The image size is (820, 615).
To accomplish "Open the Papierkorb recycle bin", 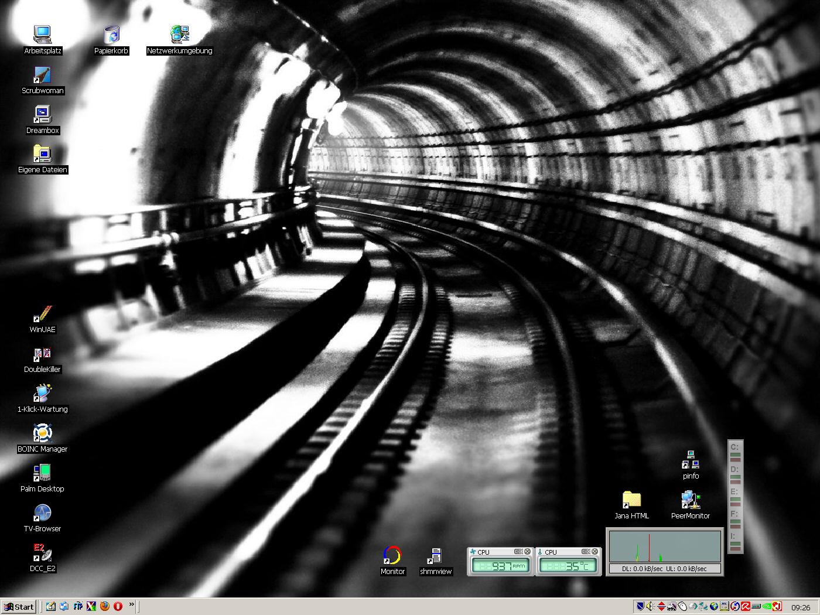I will [x=111, y=35].
